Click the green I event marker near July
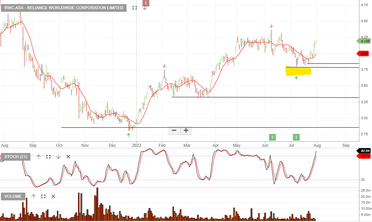This screenshot has width=372, height=222. 296,137
